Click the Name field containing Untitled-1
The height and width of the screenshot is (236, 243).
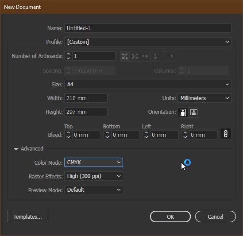tap(148, 28)
